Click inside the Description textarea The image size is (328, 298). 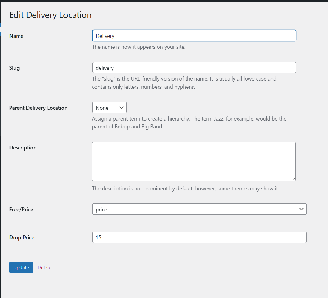pyautogui.click(x=194, y=161)
